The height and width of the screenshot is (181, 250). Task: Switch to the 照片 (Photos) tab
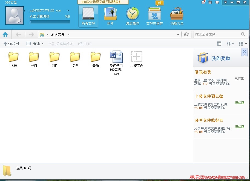110,16
